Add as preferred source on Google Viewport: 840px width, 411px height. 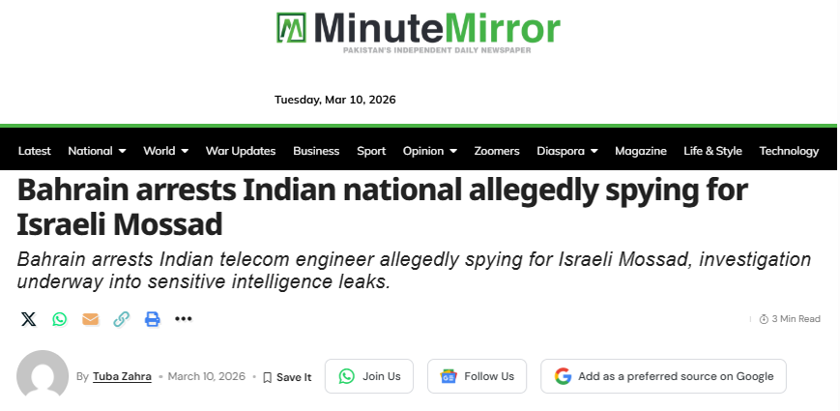pyautogui.click(x=664, y=376)
